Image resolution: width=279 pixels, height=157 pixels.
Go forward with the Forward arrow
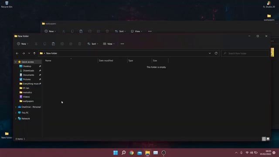23,53
